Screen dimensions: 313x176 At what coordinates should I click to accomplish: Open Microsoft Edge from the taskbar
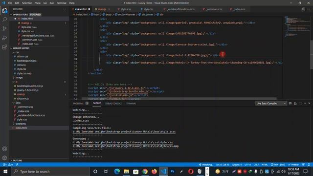pyautogui.click(x=117, y=172)
